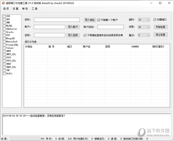This screenshot has width=174, height=141.
Task: Expand the 线程 thread count dropdown
Action: coord(144,27)
